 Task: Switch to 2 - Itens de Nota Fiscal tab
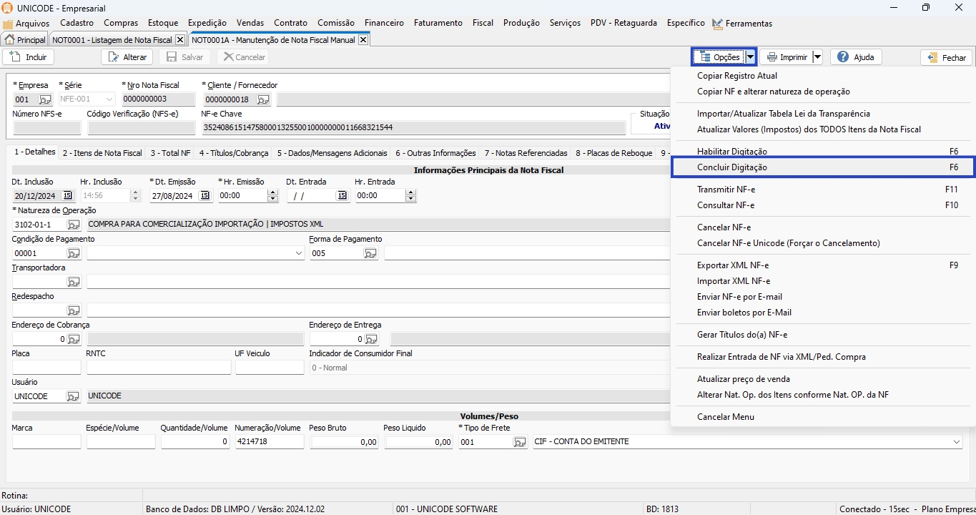pyautogui.click(x=102, y=153)
